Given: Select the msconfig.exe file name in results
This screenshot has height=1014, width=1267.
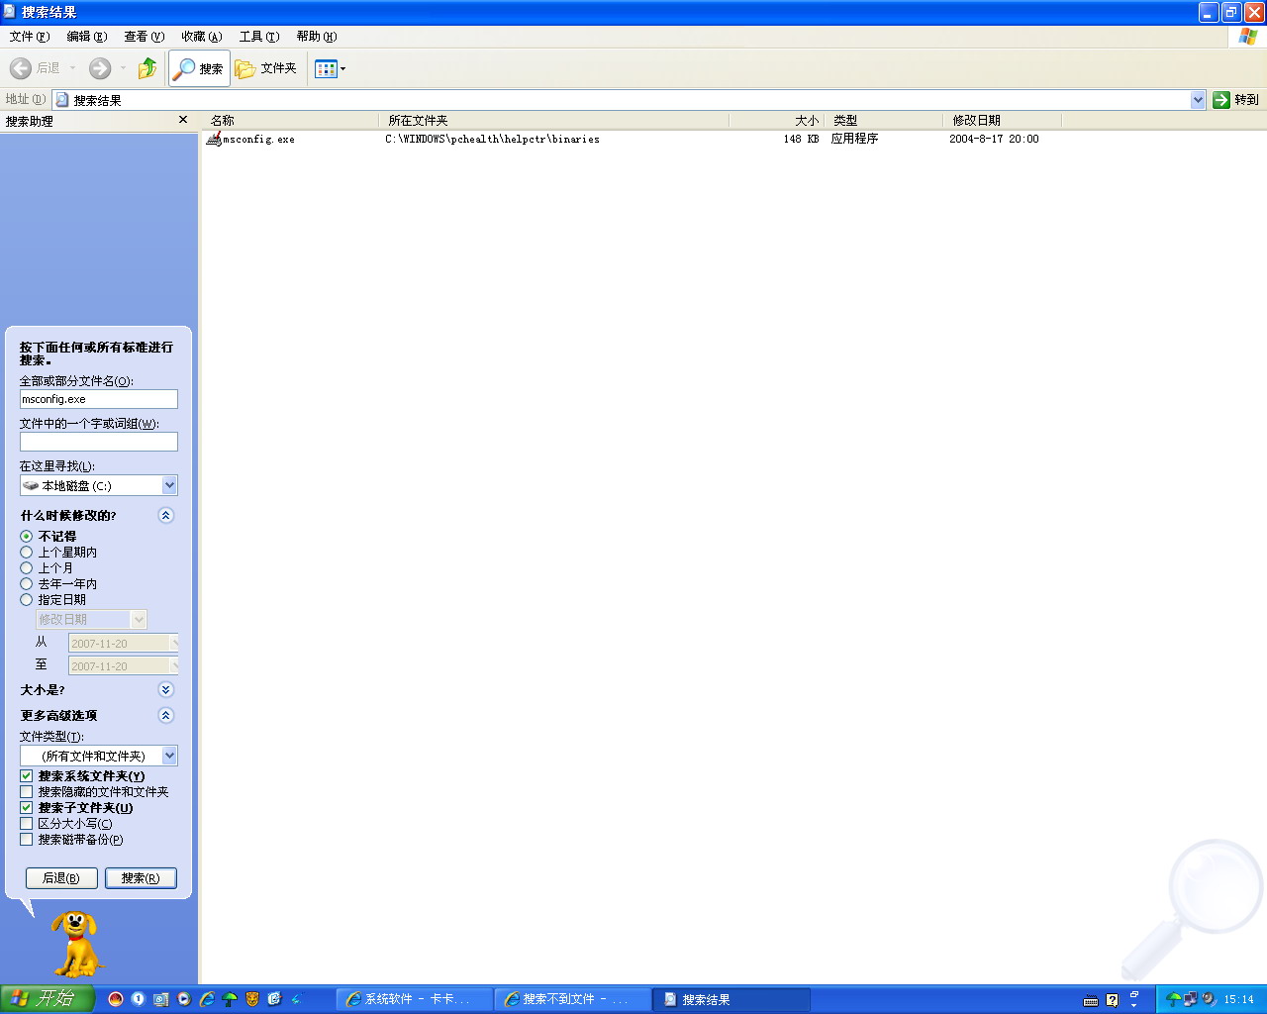Looking at the screenshot, I should tap(258, 140).
